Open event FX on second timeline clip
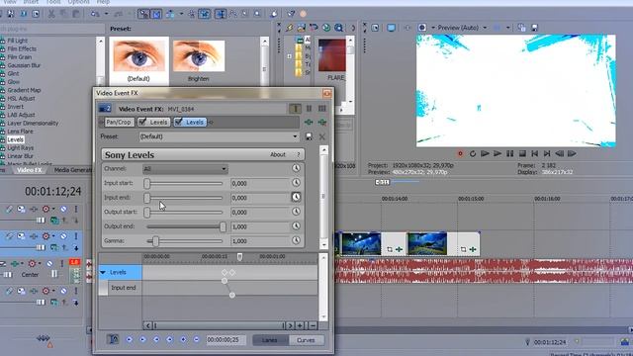This screenshot has height=356, width=633. coord(473,249)
